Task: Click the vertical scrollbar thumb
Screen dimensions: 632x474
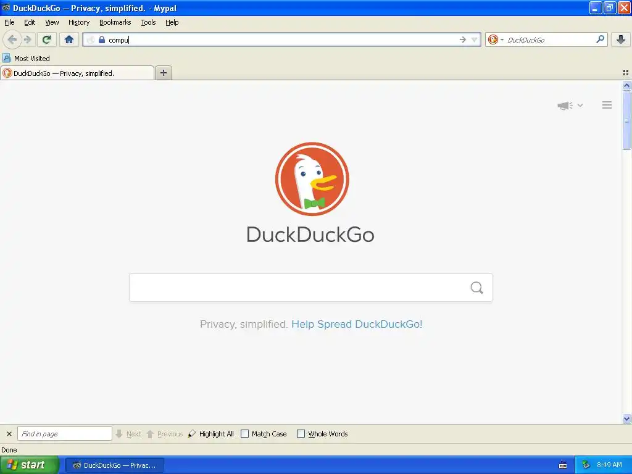Action: click(x=626, y=120)
